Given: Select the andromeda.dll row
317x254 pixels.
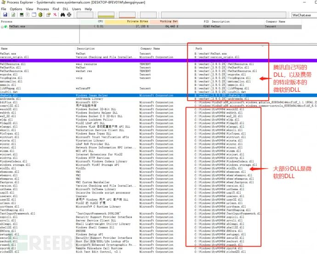Looking at the screenshot, I should click(158, 99).
